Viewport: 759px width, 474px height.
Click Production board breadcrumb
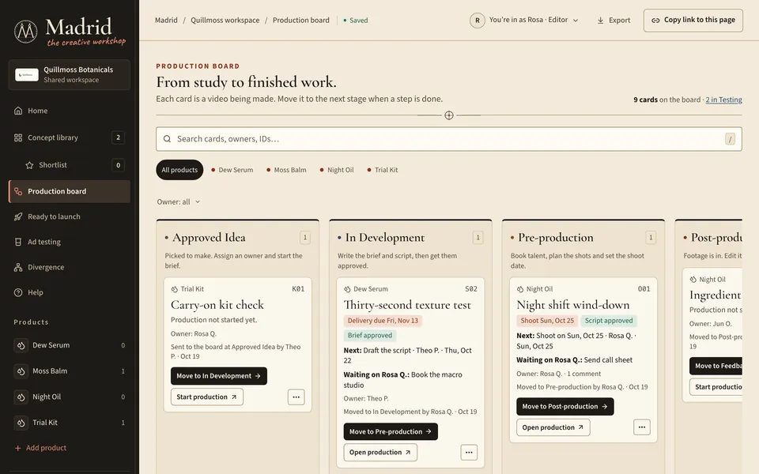point(300,21)
